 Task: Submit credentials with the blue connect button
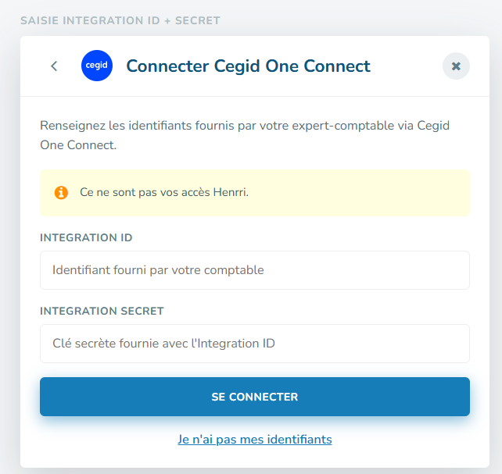255,397
